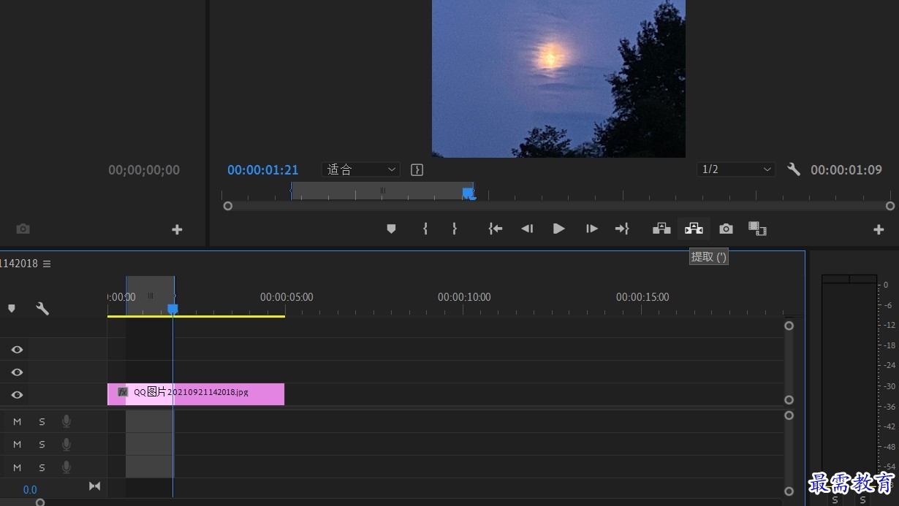
Task: Mute the second audio track with M
Action: (17, 445)
